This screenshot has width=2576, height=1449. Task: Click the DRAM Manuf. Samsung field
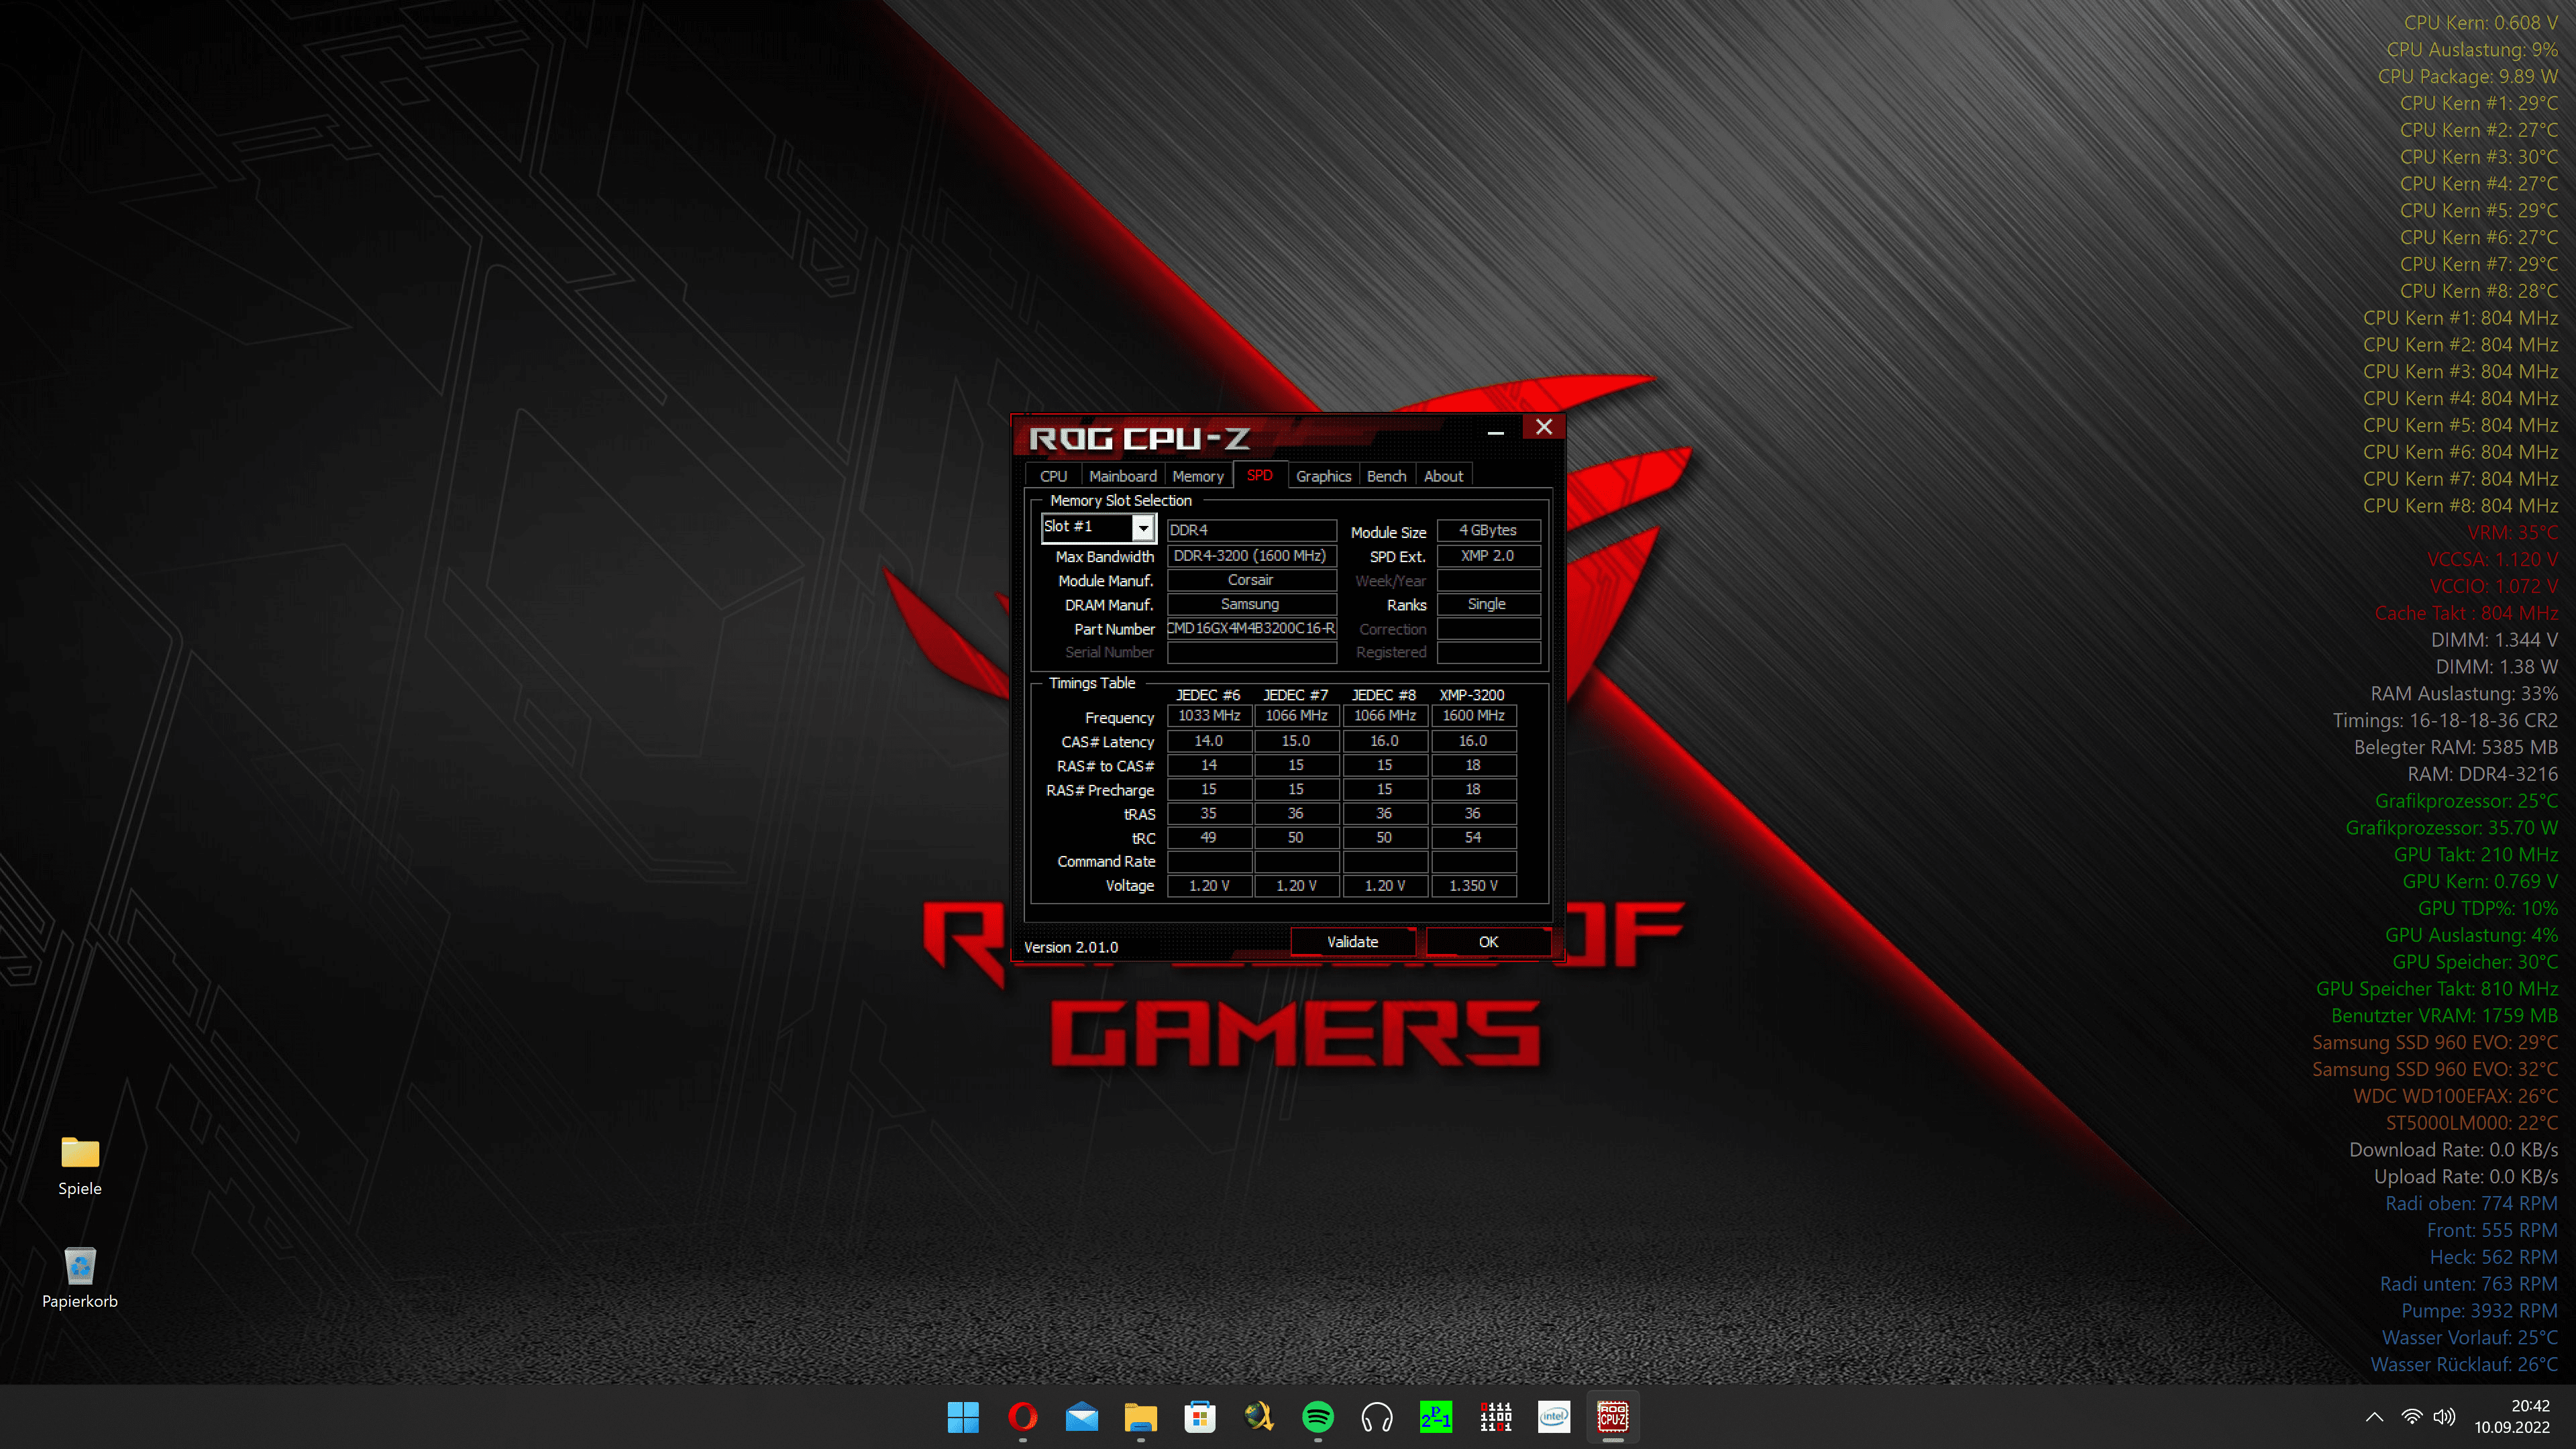pos(1251,604)
